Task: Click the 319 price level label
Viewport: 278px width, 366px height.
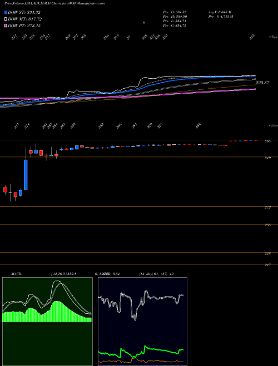Action: pyautogui.click(x=267, y=158)
